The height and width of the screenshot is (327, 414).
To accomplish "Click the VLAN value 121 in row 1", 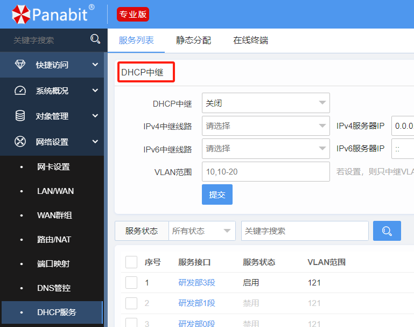I will (x=314, y=283).
